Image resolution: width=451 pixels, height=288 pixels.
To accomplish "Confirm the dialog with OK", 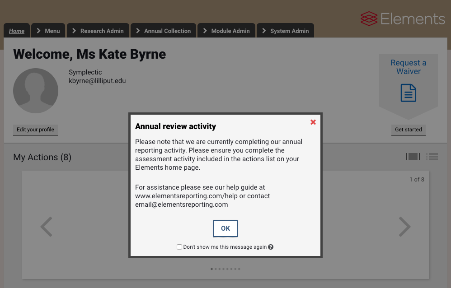I will [x=225, y=228].
